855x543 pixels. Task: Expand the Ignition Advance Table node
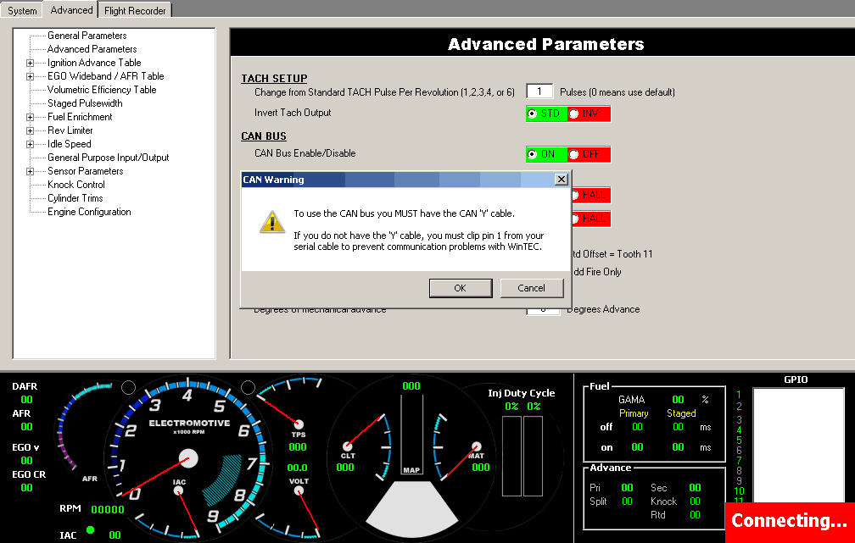coord(31,63)
